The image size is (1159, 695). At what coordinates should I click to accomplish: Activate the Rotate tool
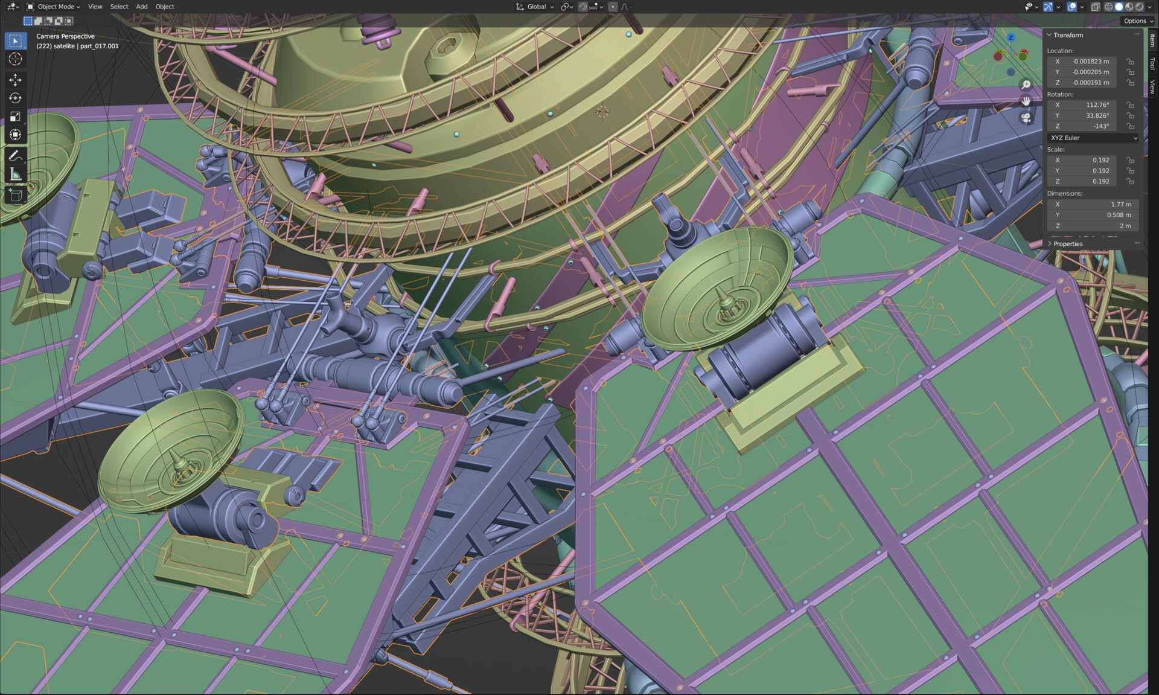tap(16, 98)
